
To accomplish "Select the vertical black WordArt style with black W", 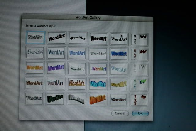I will (x=139, y=39).
